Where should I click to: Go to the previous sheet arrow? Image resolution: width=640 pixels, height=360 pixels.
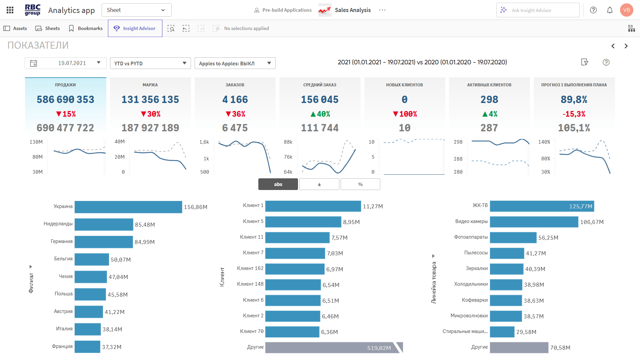point(613,46)
